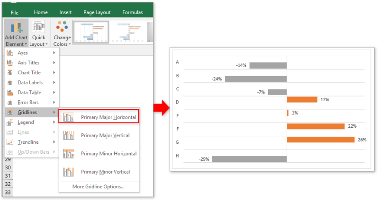Screen dimensions: 379x202
Task: Click the category axis label H
Action: coord(177,156)
